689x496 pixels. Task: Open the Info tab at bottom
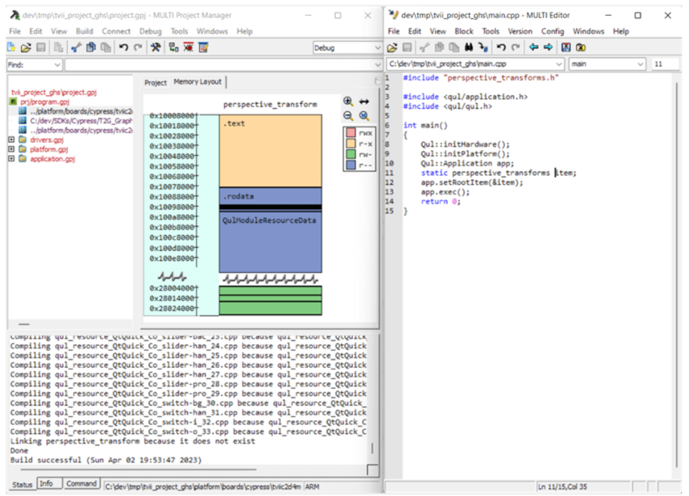(x=46, y=484)
